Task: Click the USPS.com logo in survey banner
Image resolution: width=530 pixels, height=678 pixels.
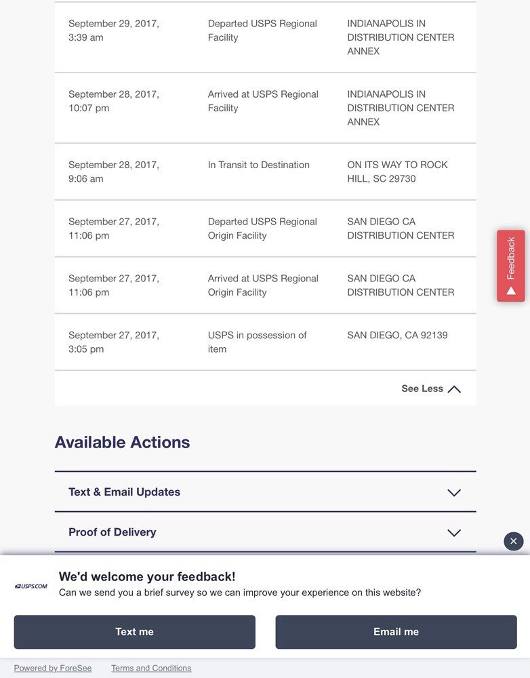Action: pyautogui.click(x=31, y=586)
